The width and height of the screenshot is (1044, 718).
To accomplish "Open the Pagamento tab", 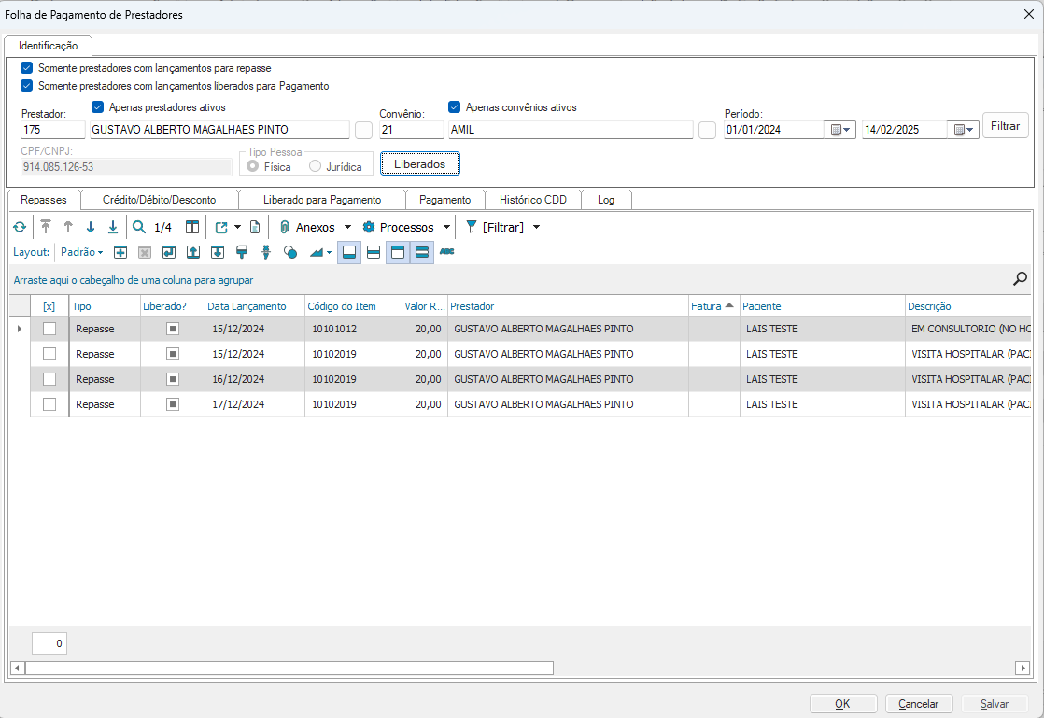I will coord(444,200).
